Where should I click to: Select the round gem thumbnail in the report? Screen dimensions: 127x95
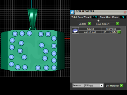click(x=75, y=30)
